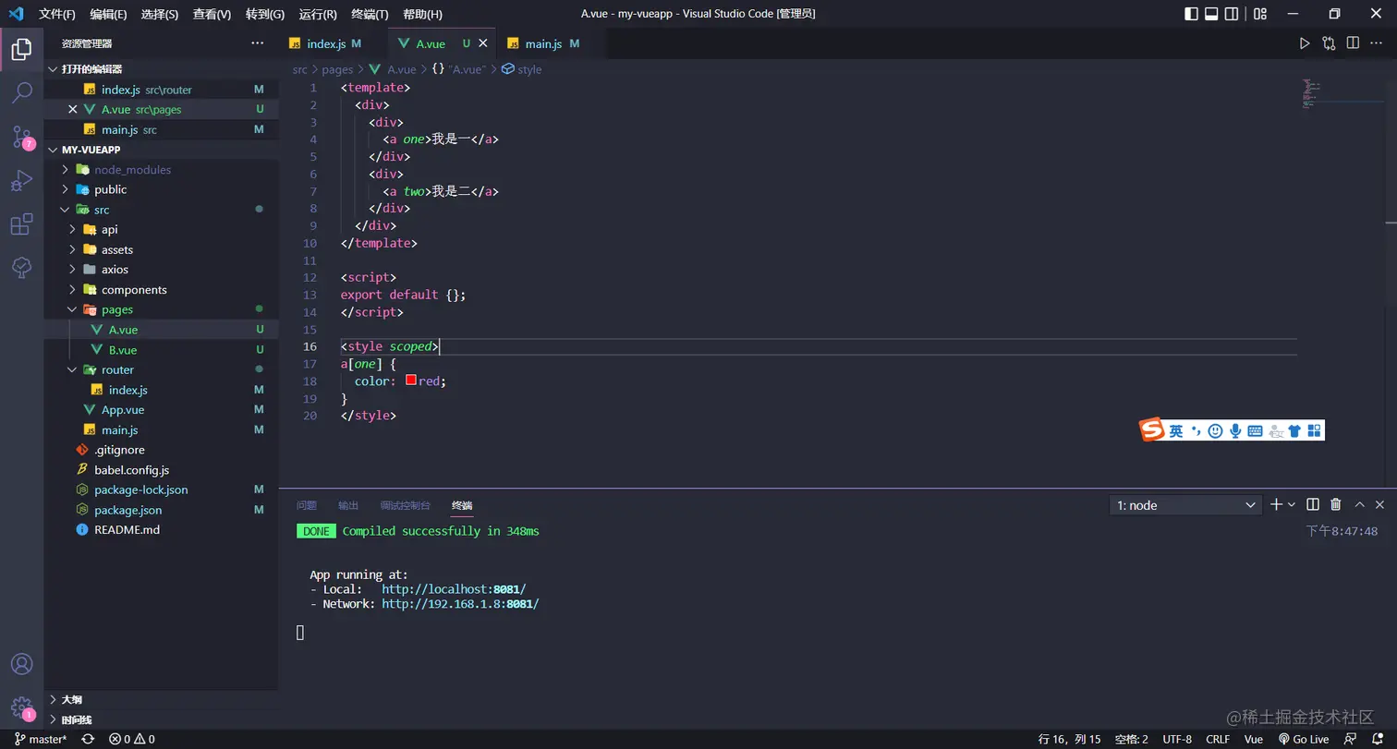Open customize layout icon in title bar
Viewport: 1397px width, 749px height.
click(1261, 14)
